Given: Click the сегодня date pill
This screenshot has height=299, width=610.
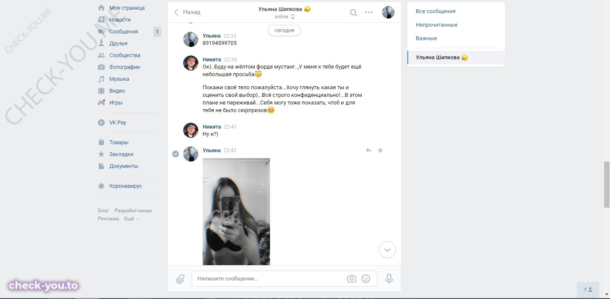Looking at the screenshot, I should coord(284,30).
